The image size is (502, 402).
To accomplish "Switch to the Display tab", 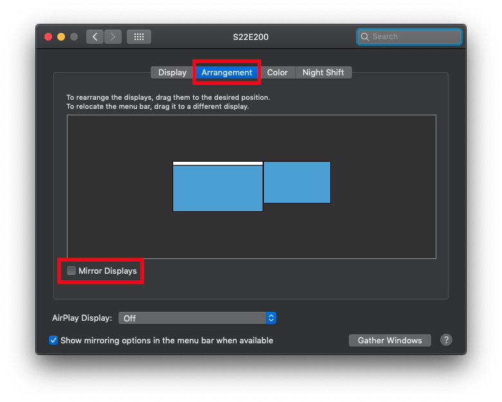I will click(172, 73).
